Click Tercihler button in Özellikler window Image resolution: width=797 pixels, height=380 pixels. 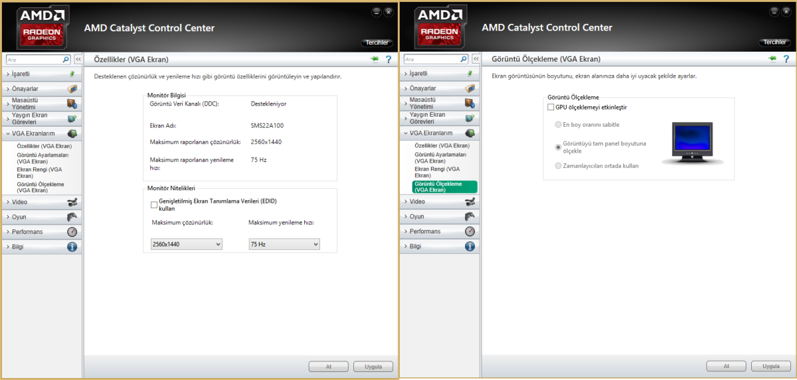377,42
